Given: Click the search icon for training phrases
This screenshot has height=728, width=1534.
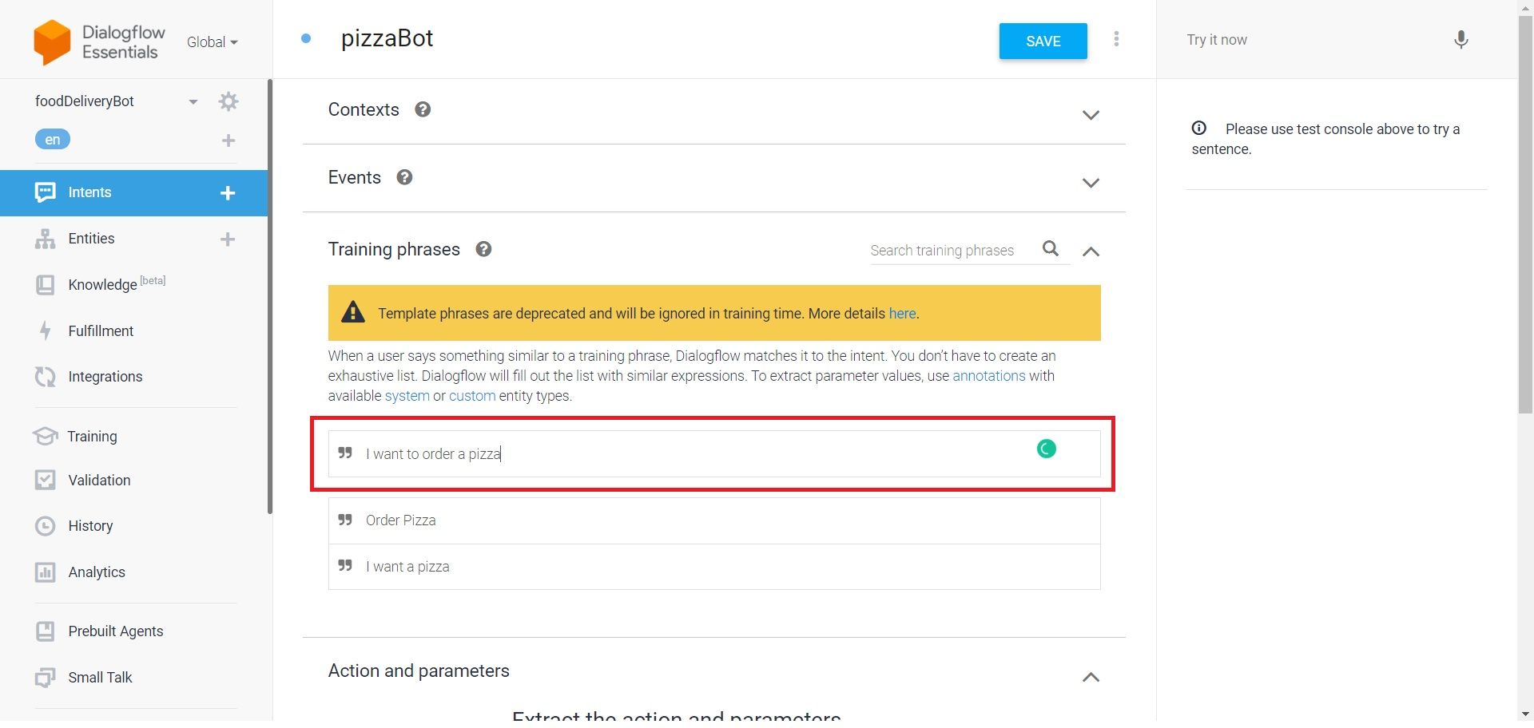Looking at the screenshot, I should pos(1050,249).
